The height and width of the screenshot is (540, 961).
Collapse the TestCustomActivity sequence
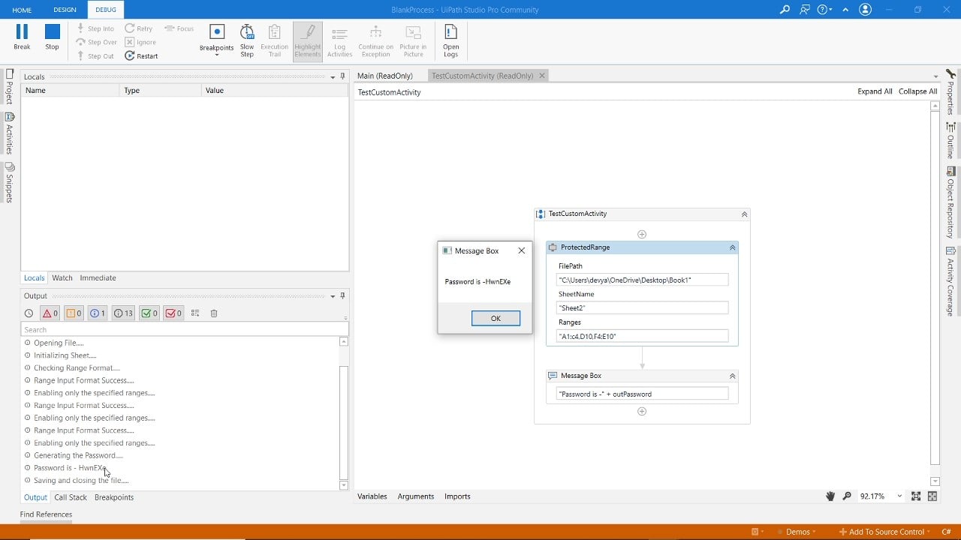pos(744,214)
